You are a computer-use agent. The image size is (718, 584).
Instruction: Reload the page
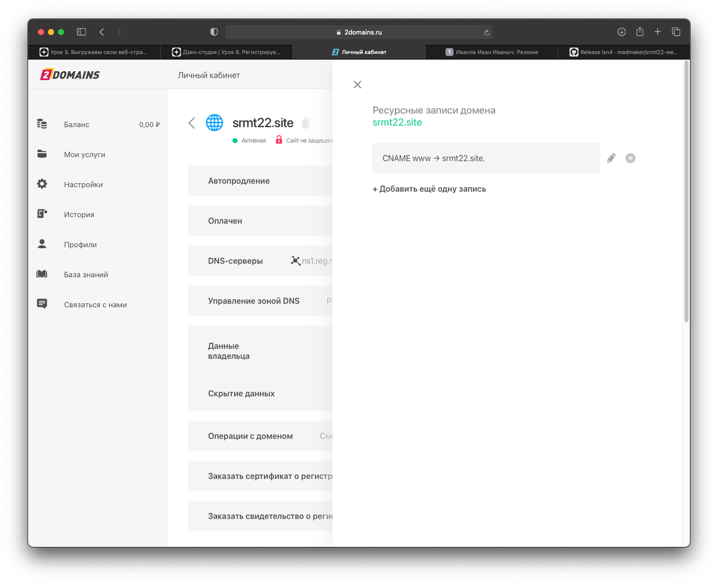point(486,32)
